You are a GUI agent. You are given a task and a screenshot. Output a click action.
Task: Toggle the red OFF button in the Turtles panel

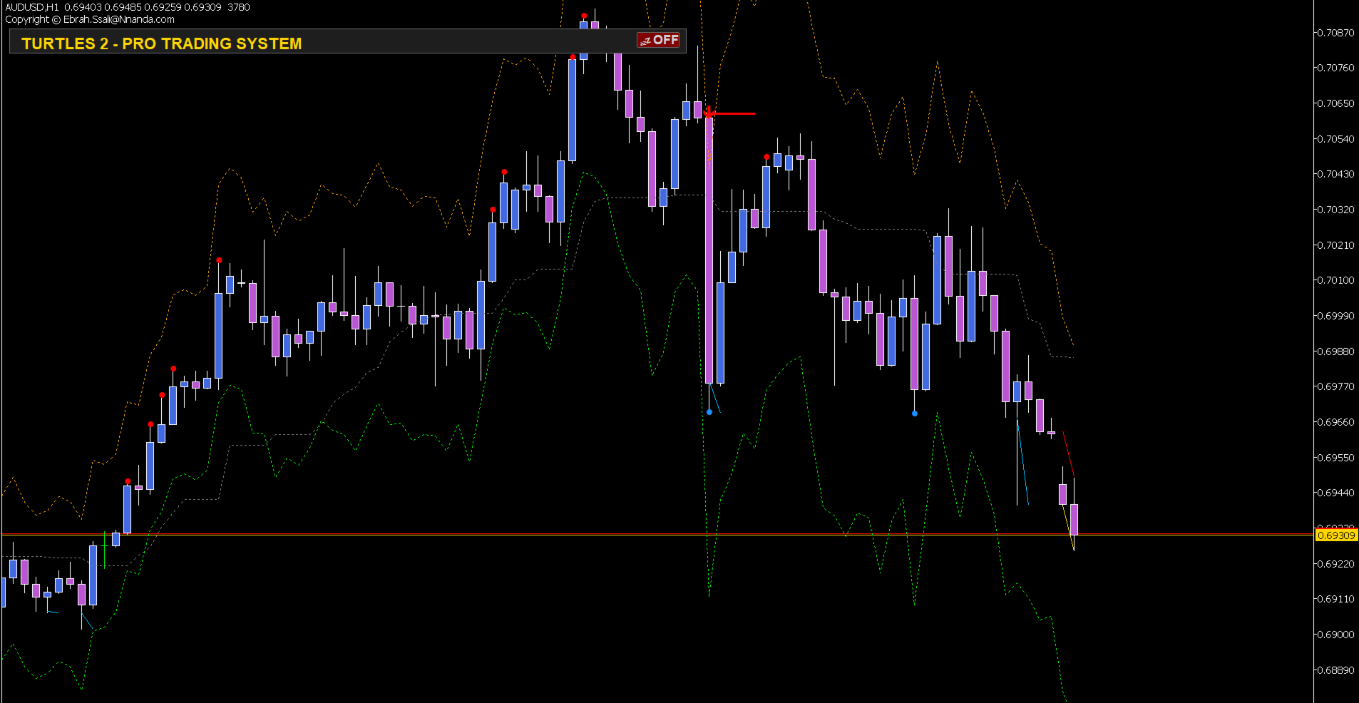[x=658, y=40]
